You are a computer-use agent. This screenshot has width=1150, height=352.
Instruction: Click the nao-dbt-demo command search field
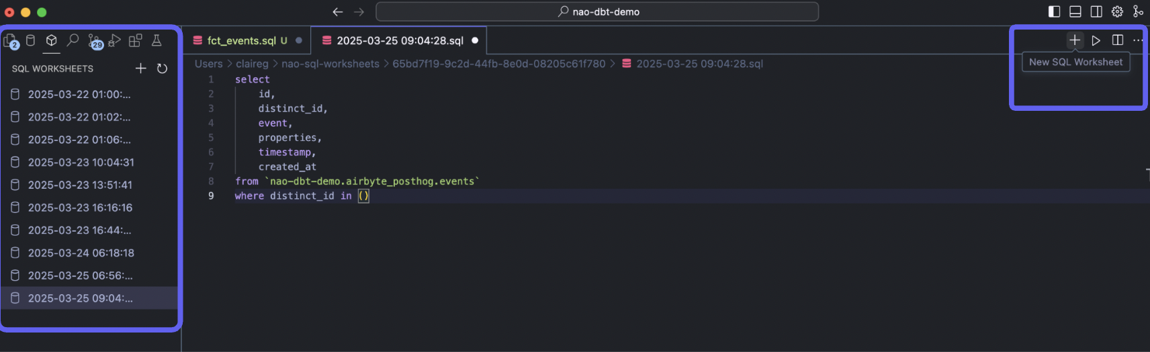coord(597,11)
